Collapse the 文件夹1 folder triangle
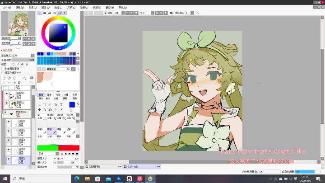Screen dimensions: 325x183 point(11,114)
